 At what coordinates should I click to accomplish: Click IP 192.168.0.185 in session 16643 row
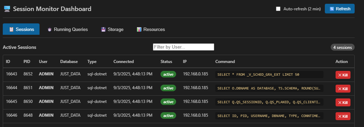coord(196,74)
